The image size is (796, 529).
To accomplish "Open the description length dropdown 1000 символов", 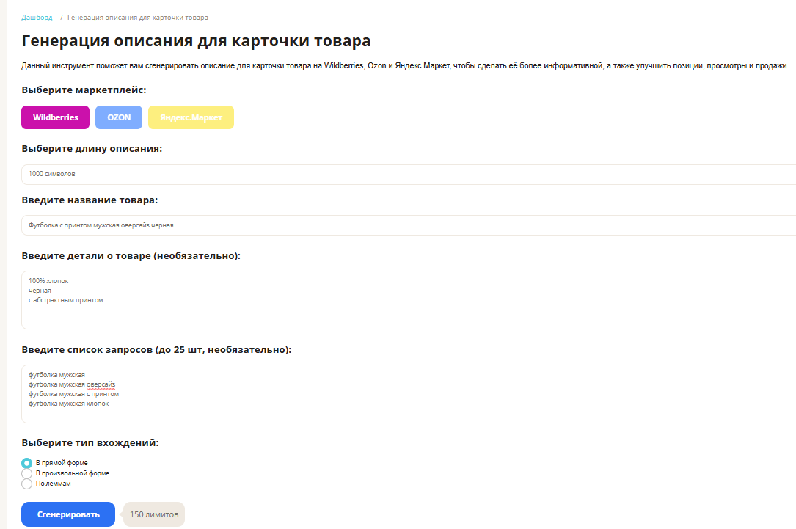I will 409,174.
